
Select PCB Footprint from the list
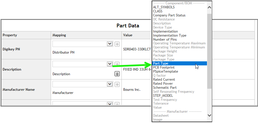[164, 67]
